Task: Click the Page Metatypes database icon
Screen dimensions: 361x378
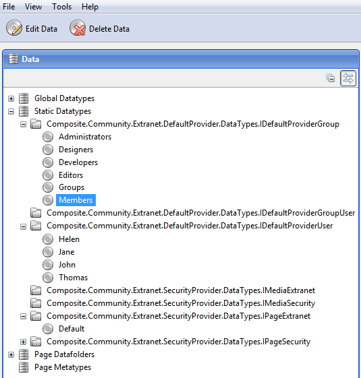Action: [x=24, y=367]
